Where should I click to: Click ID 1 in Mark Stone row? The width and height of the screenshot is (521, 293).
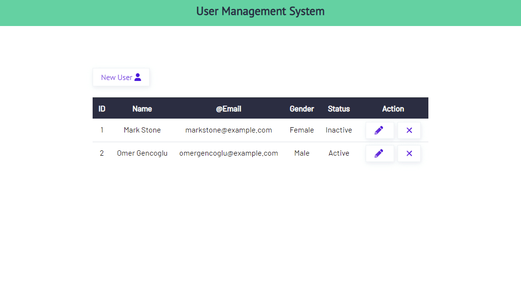point(102,130)
